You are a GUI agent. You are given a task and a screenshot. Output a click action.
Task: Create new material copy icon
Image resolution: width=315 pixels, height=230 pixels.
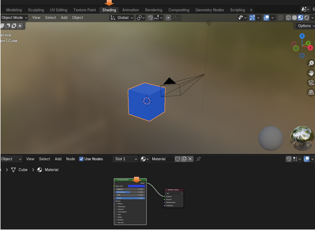(x=184, y=159)
